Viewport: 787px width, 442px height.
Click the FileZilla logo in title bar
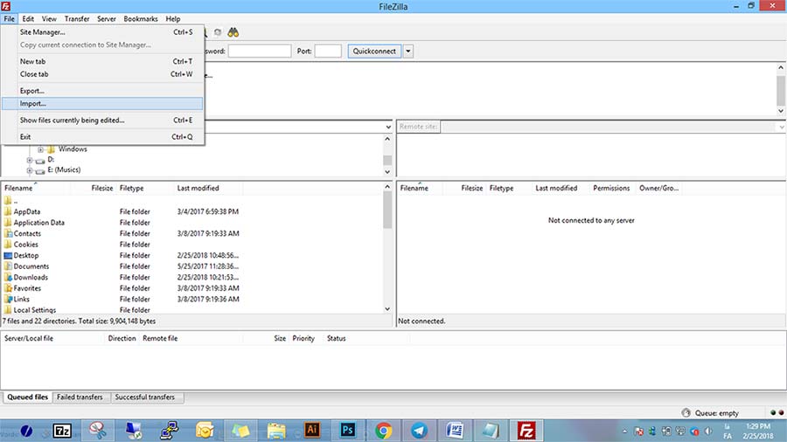6,6
